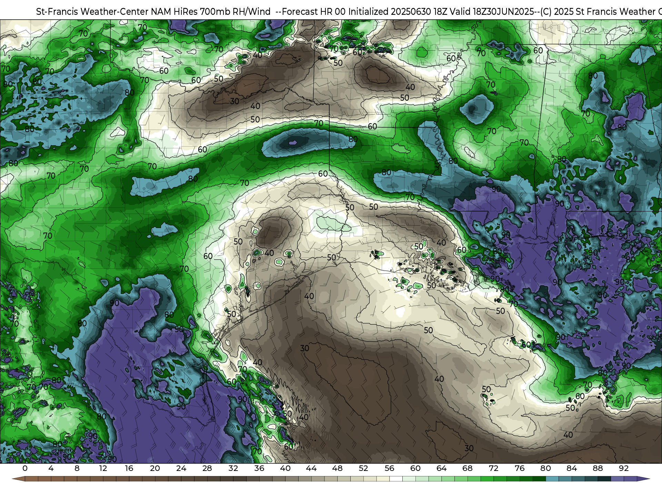Click the '88' tick label on the color scale

598,468
